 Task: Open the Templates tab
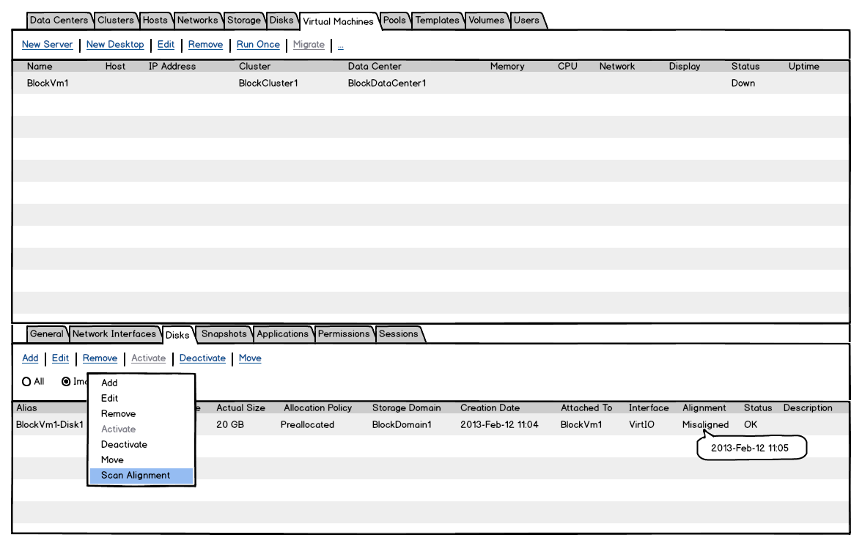(x=437, y=21)
